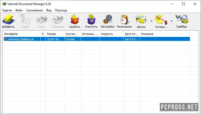This screenshot has width=201, height=115.
Task: Click the Запуск start queue icon
Action: pos(141,20)
